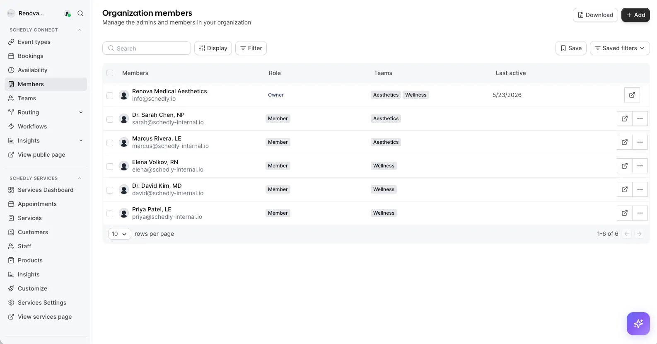657x344 pixels.
Task: Open Appointments in sidebar
Action: [46, 204]
